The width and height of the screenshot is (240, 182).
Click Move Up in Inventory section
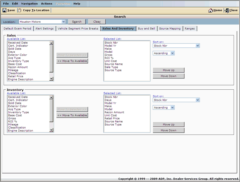click(x=168, y=124)
